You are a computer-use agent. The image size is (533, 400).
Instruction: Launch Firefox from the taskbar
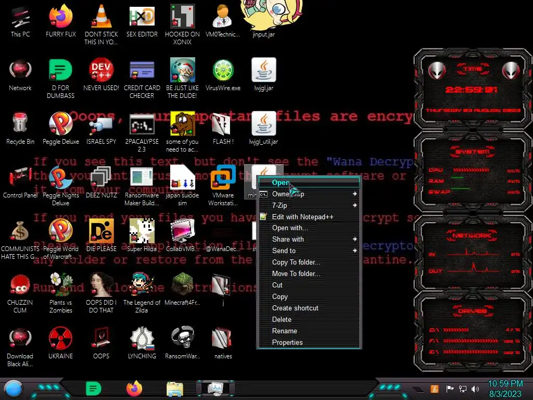(134, 389)
